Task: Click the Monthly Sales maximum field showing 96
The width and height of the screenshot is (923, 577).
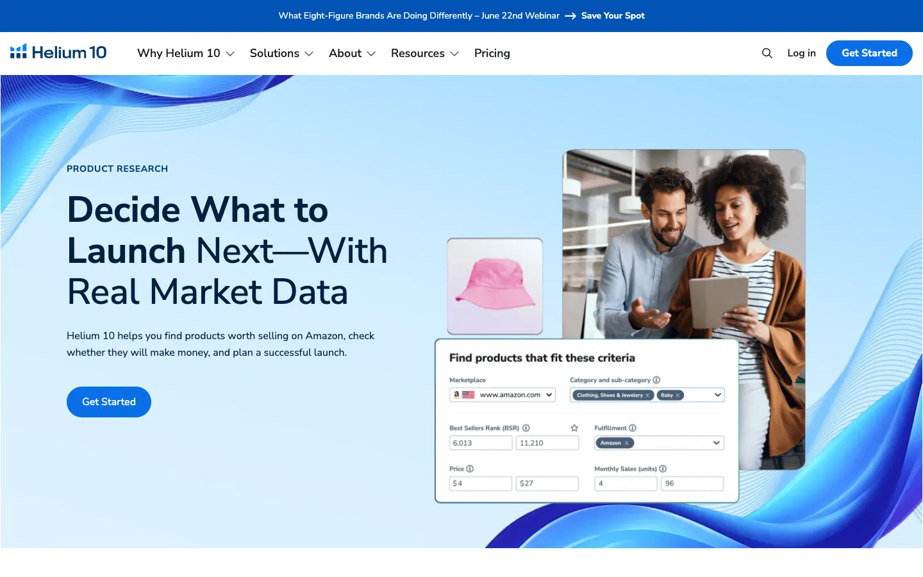Action: [692, 483]
